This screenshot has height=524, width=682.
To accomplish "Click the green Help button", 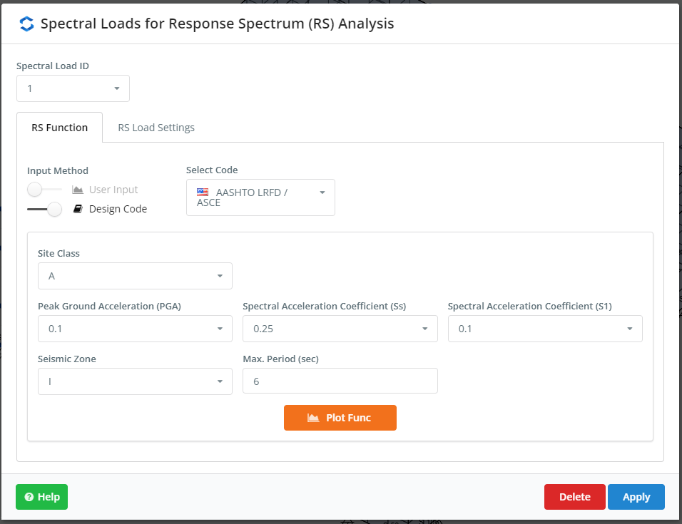I will click(x=42, y=497).
